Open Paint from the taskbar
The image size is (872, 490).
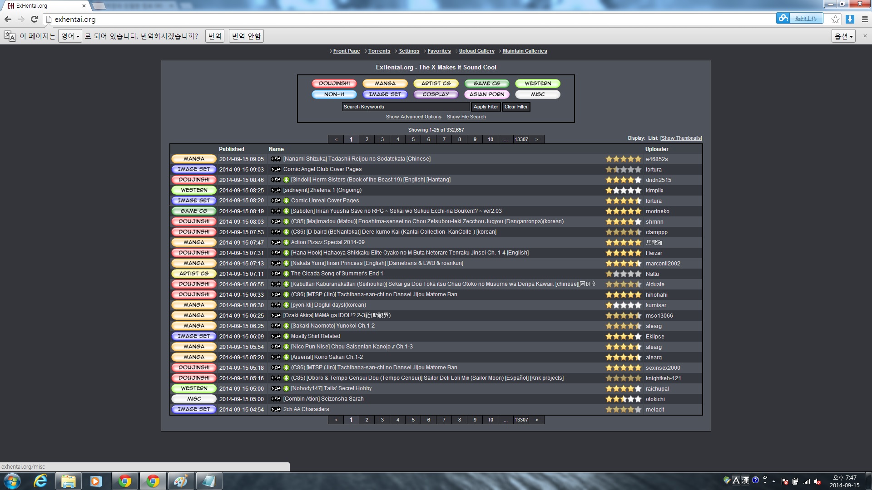(x=181, y=481)
